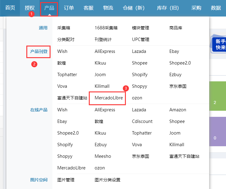Open ozon under 在线产品
226x189 pixels.
pyautogui.click(x=100, y=168)
